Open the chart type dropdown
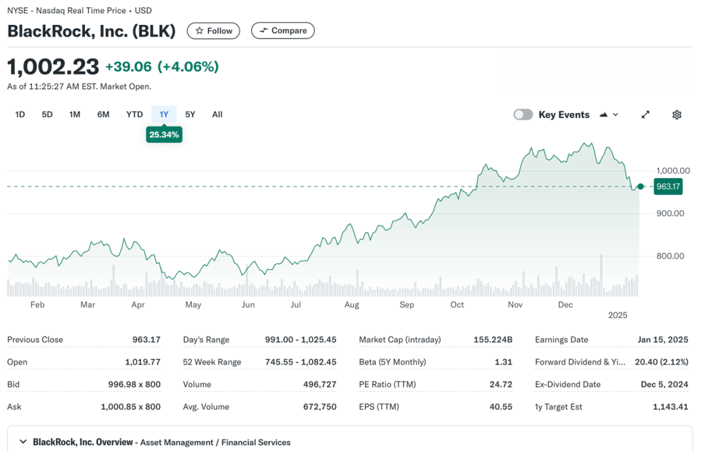This screenshot has width=705, height=452. [x=608, y=115]
